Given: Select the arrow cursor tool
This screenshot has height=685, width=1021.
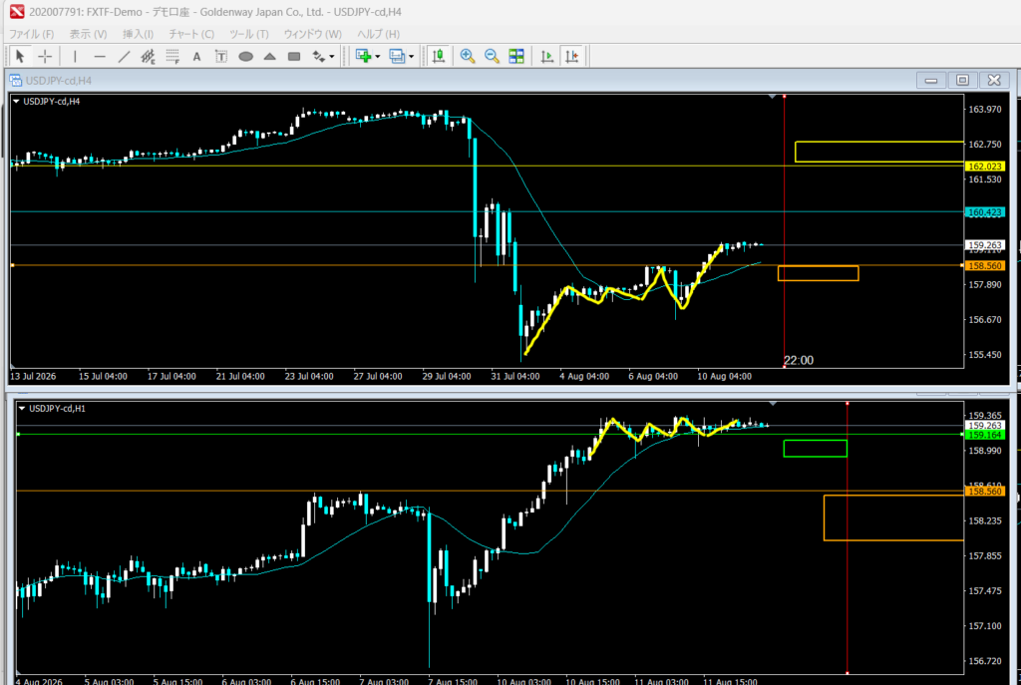Looking at the screenshot, I should 20,57.
